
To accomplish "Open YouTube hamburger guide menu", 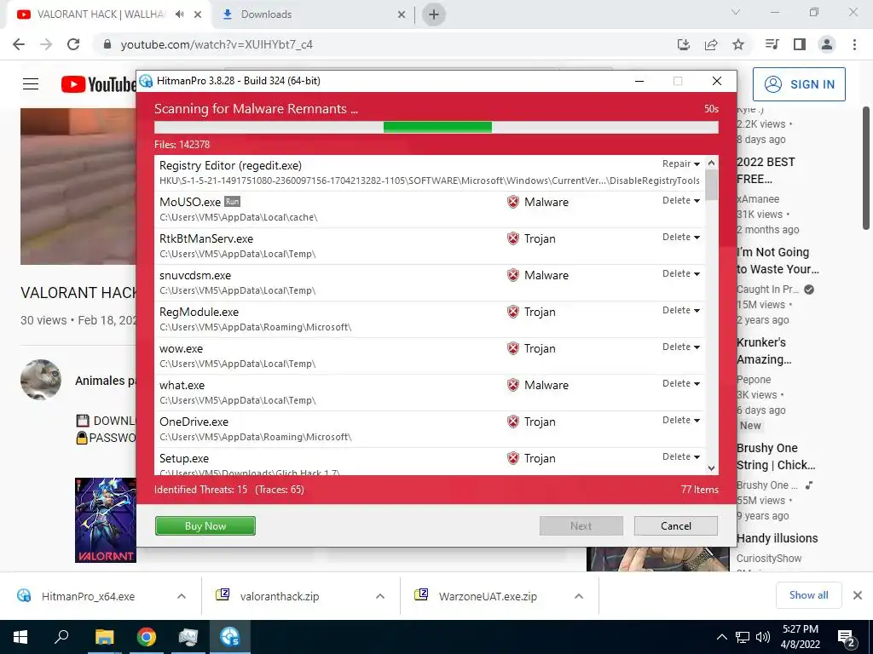I will (x=31, y=84).
